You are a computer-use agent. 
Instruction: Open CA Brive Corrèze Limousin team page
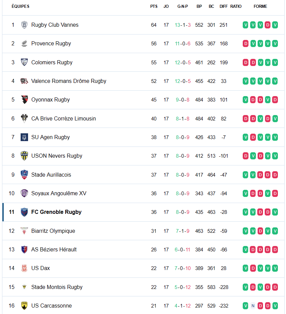pos(64,119)
